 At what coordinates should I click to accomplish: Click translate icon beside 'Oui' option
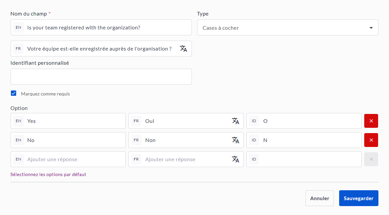point(235,121)
